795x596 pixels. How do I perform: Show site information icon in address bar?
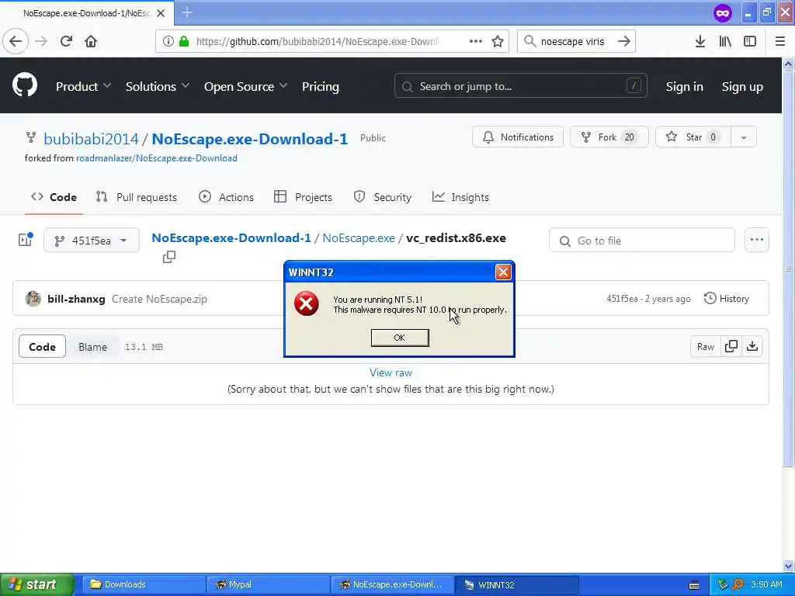(168, 41)
